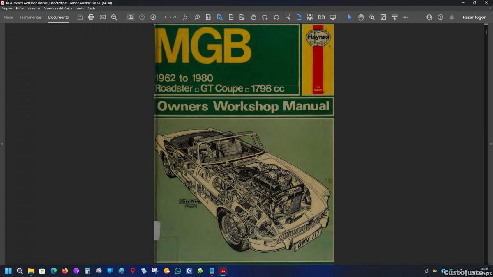Switch to the Ferramentas tab
The width and height of the screenshot is (493, 277).
[31, 17]
